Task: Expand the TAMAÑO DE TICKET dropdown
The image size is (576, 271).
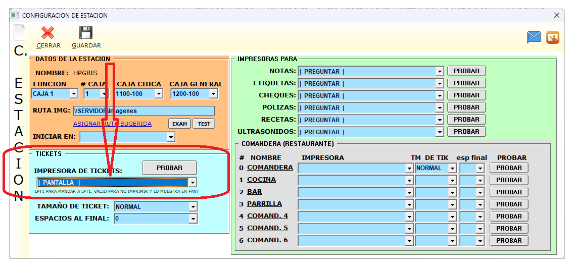Action: (x=193, y=207)
